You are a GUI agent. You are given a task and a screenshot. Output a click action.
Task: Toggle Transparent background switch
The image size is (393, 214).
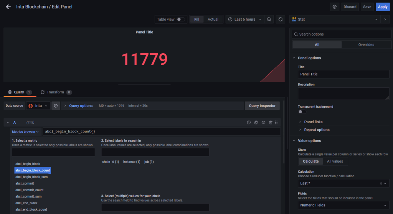click(302, 112)
